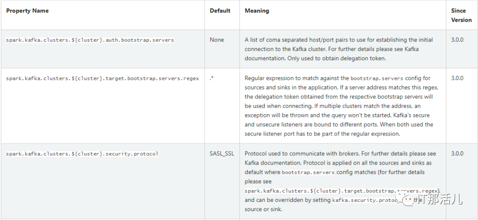Select the security.protocol property name
This screenshot has height=220, width=478.
82,154
